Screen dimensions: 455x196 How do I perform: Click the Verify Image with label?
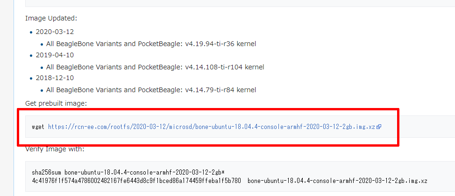pos(55,149)
